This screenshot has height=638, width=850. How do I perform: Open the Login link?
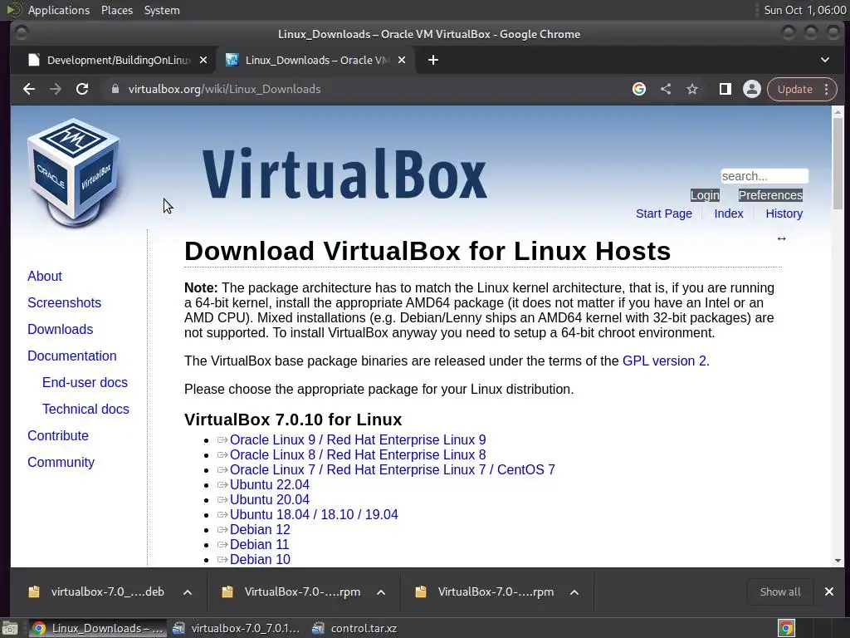click(x=705, y=195)
